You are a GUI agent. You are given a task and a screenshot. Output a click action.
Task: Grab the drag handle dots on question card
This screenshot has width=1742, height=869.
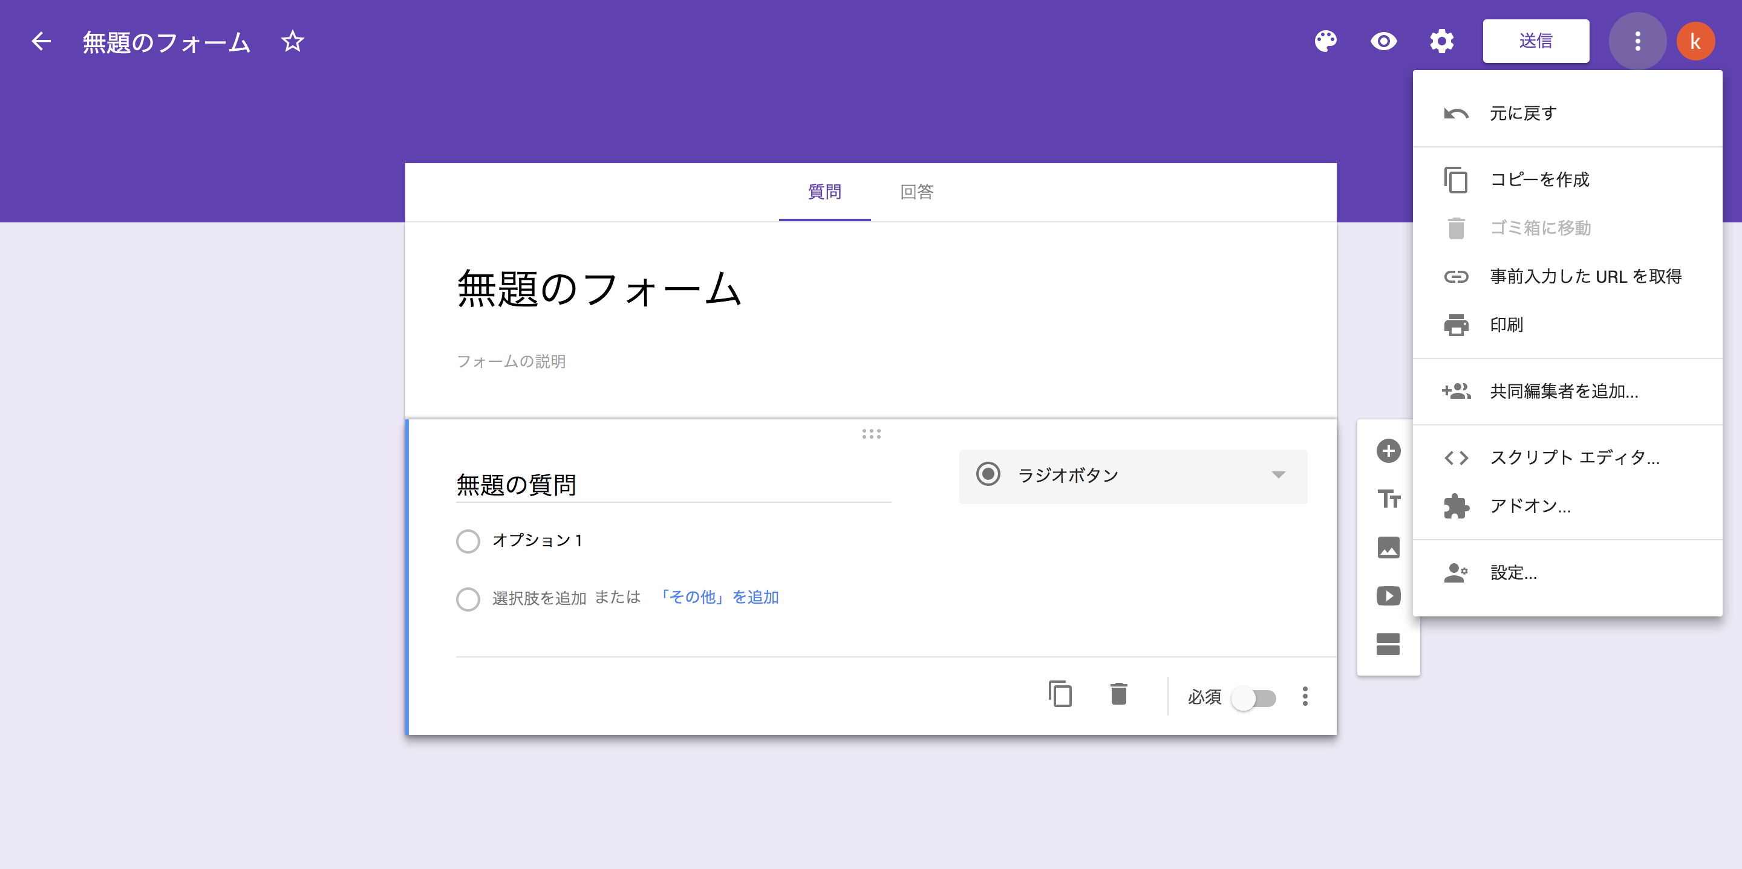(871, 434)
